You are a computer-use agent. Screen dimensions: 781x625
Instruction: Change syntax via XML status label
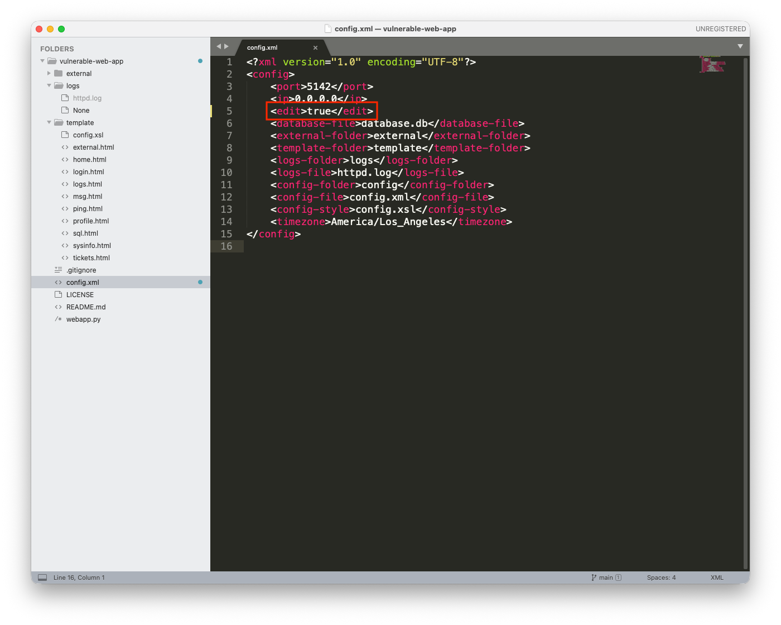(717, 578)
